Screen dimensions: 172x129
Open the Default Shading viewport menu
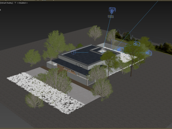6,3
